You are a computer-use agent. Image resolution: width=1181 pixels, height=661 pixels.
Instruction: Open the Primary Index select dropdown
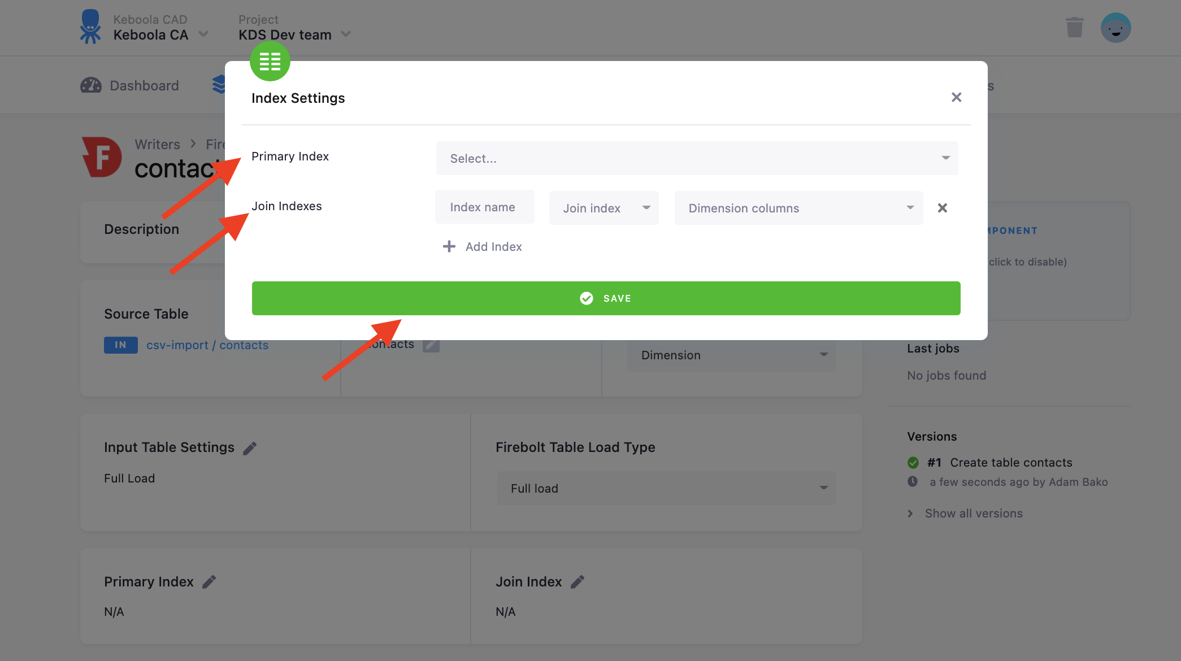pyautogui.click(x=697, y=158)
